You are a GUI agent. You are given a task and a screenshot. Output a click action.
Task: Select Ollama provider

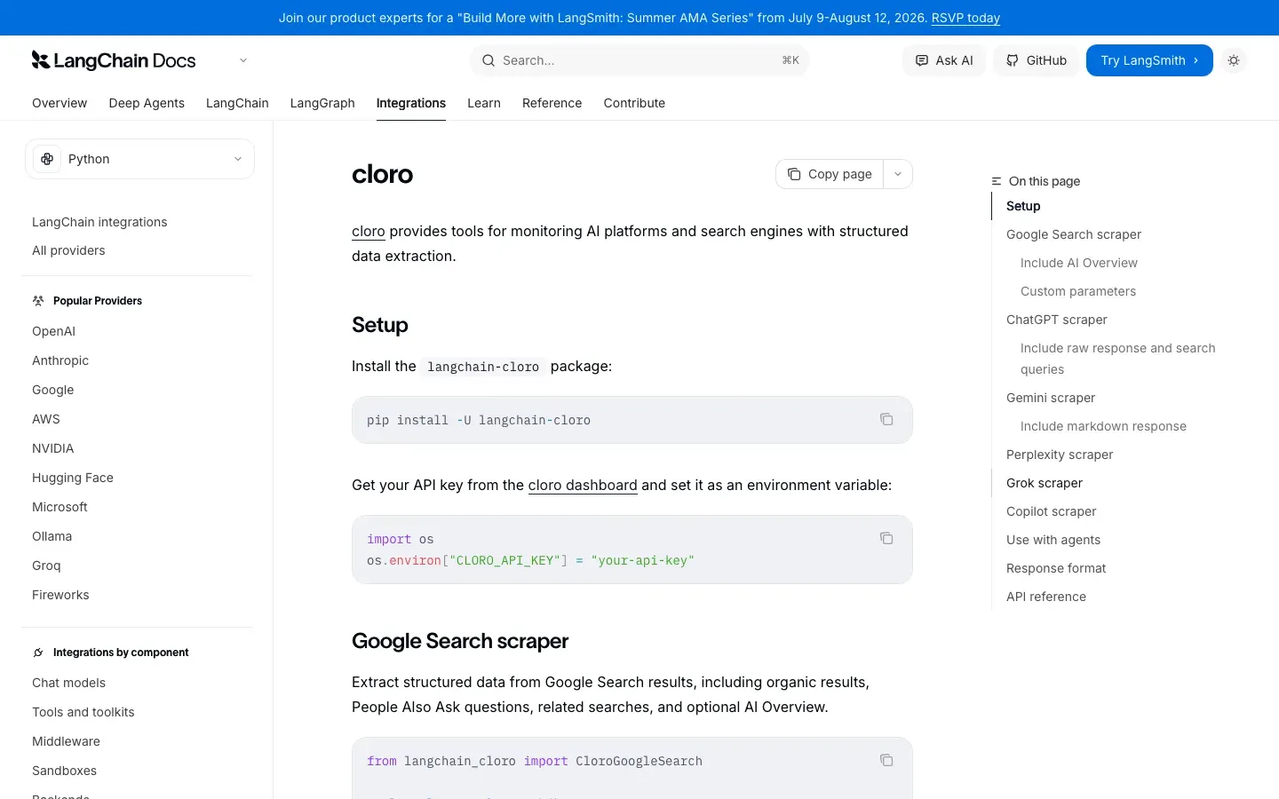tap(52, 536)
